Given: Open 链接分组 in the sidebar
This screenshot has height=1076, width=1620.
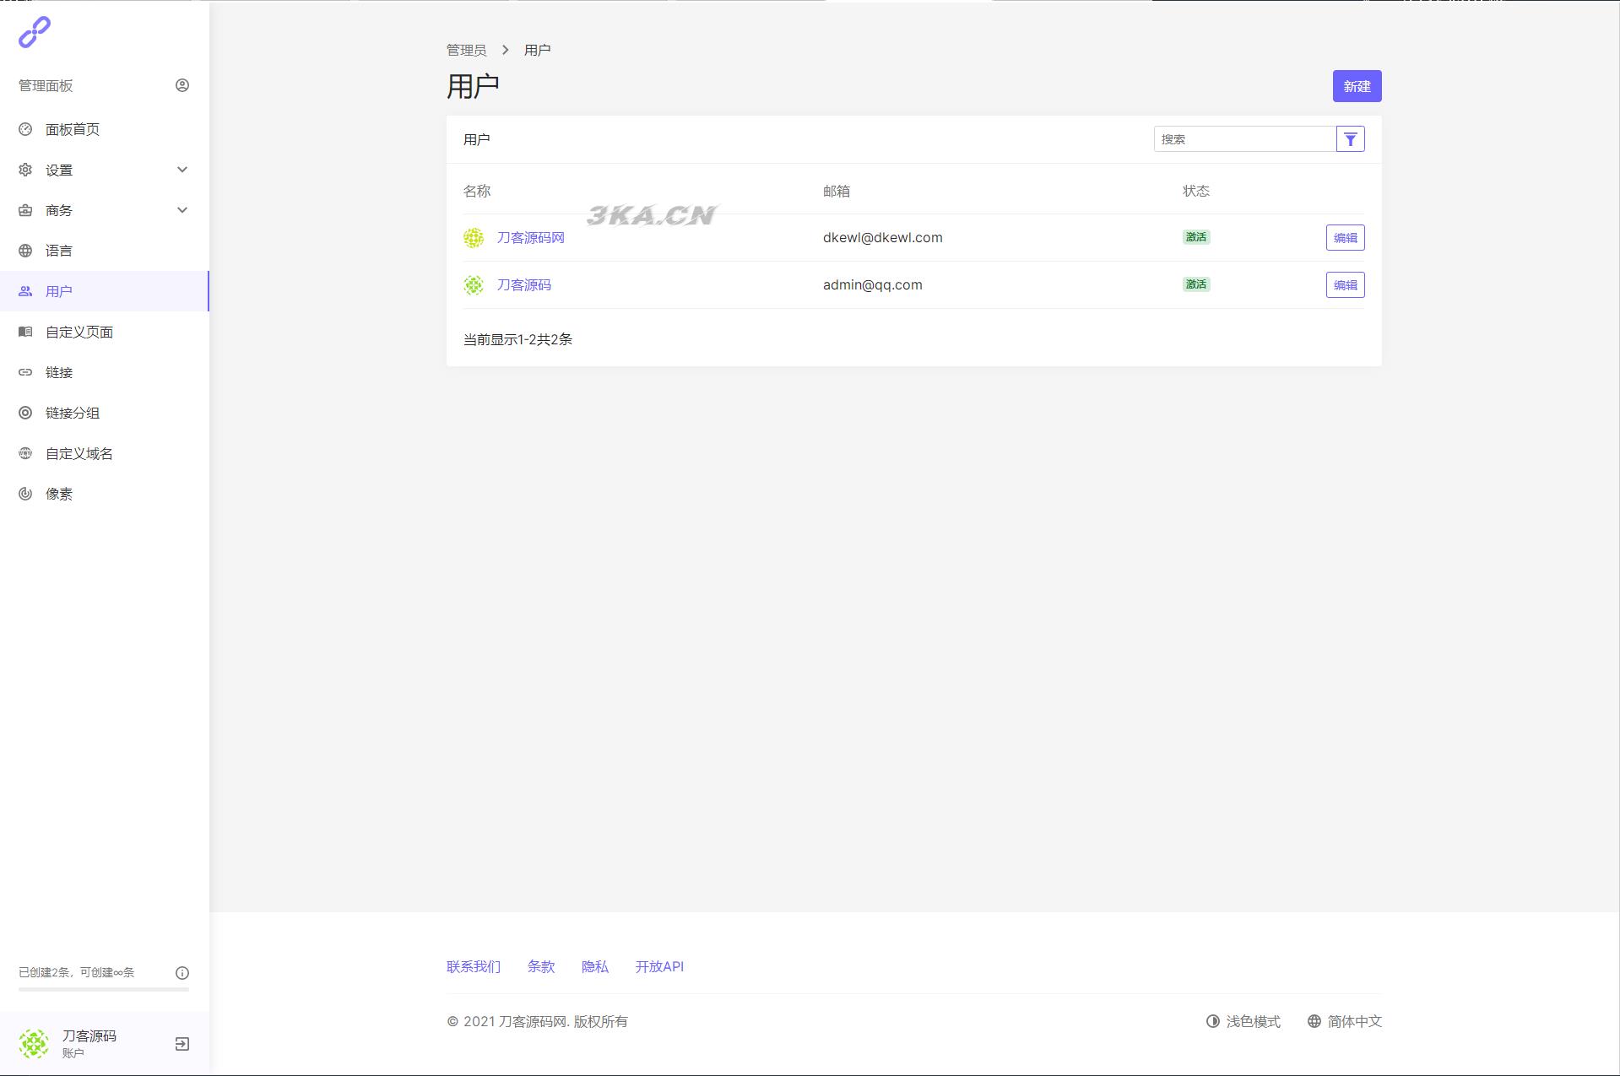Looking at the screenshot, I should point(105,413).
